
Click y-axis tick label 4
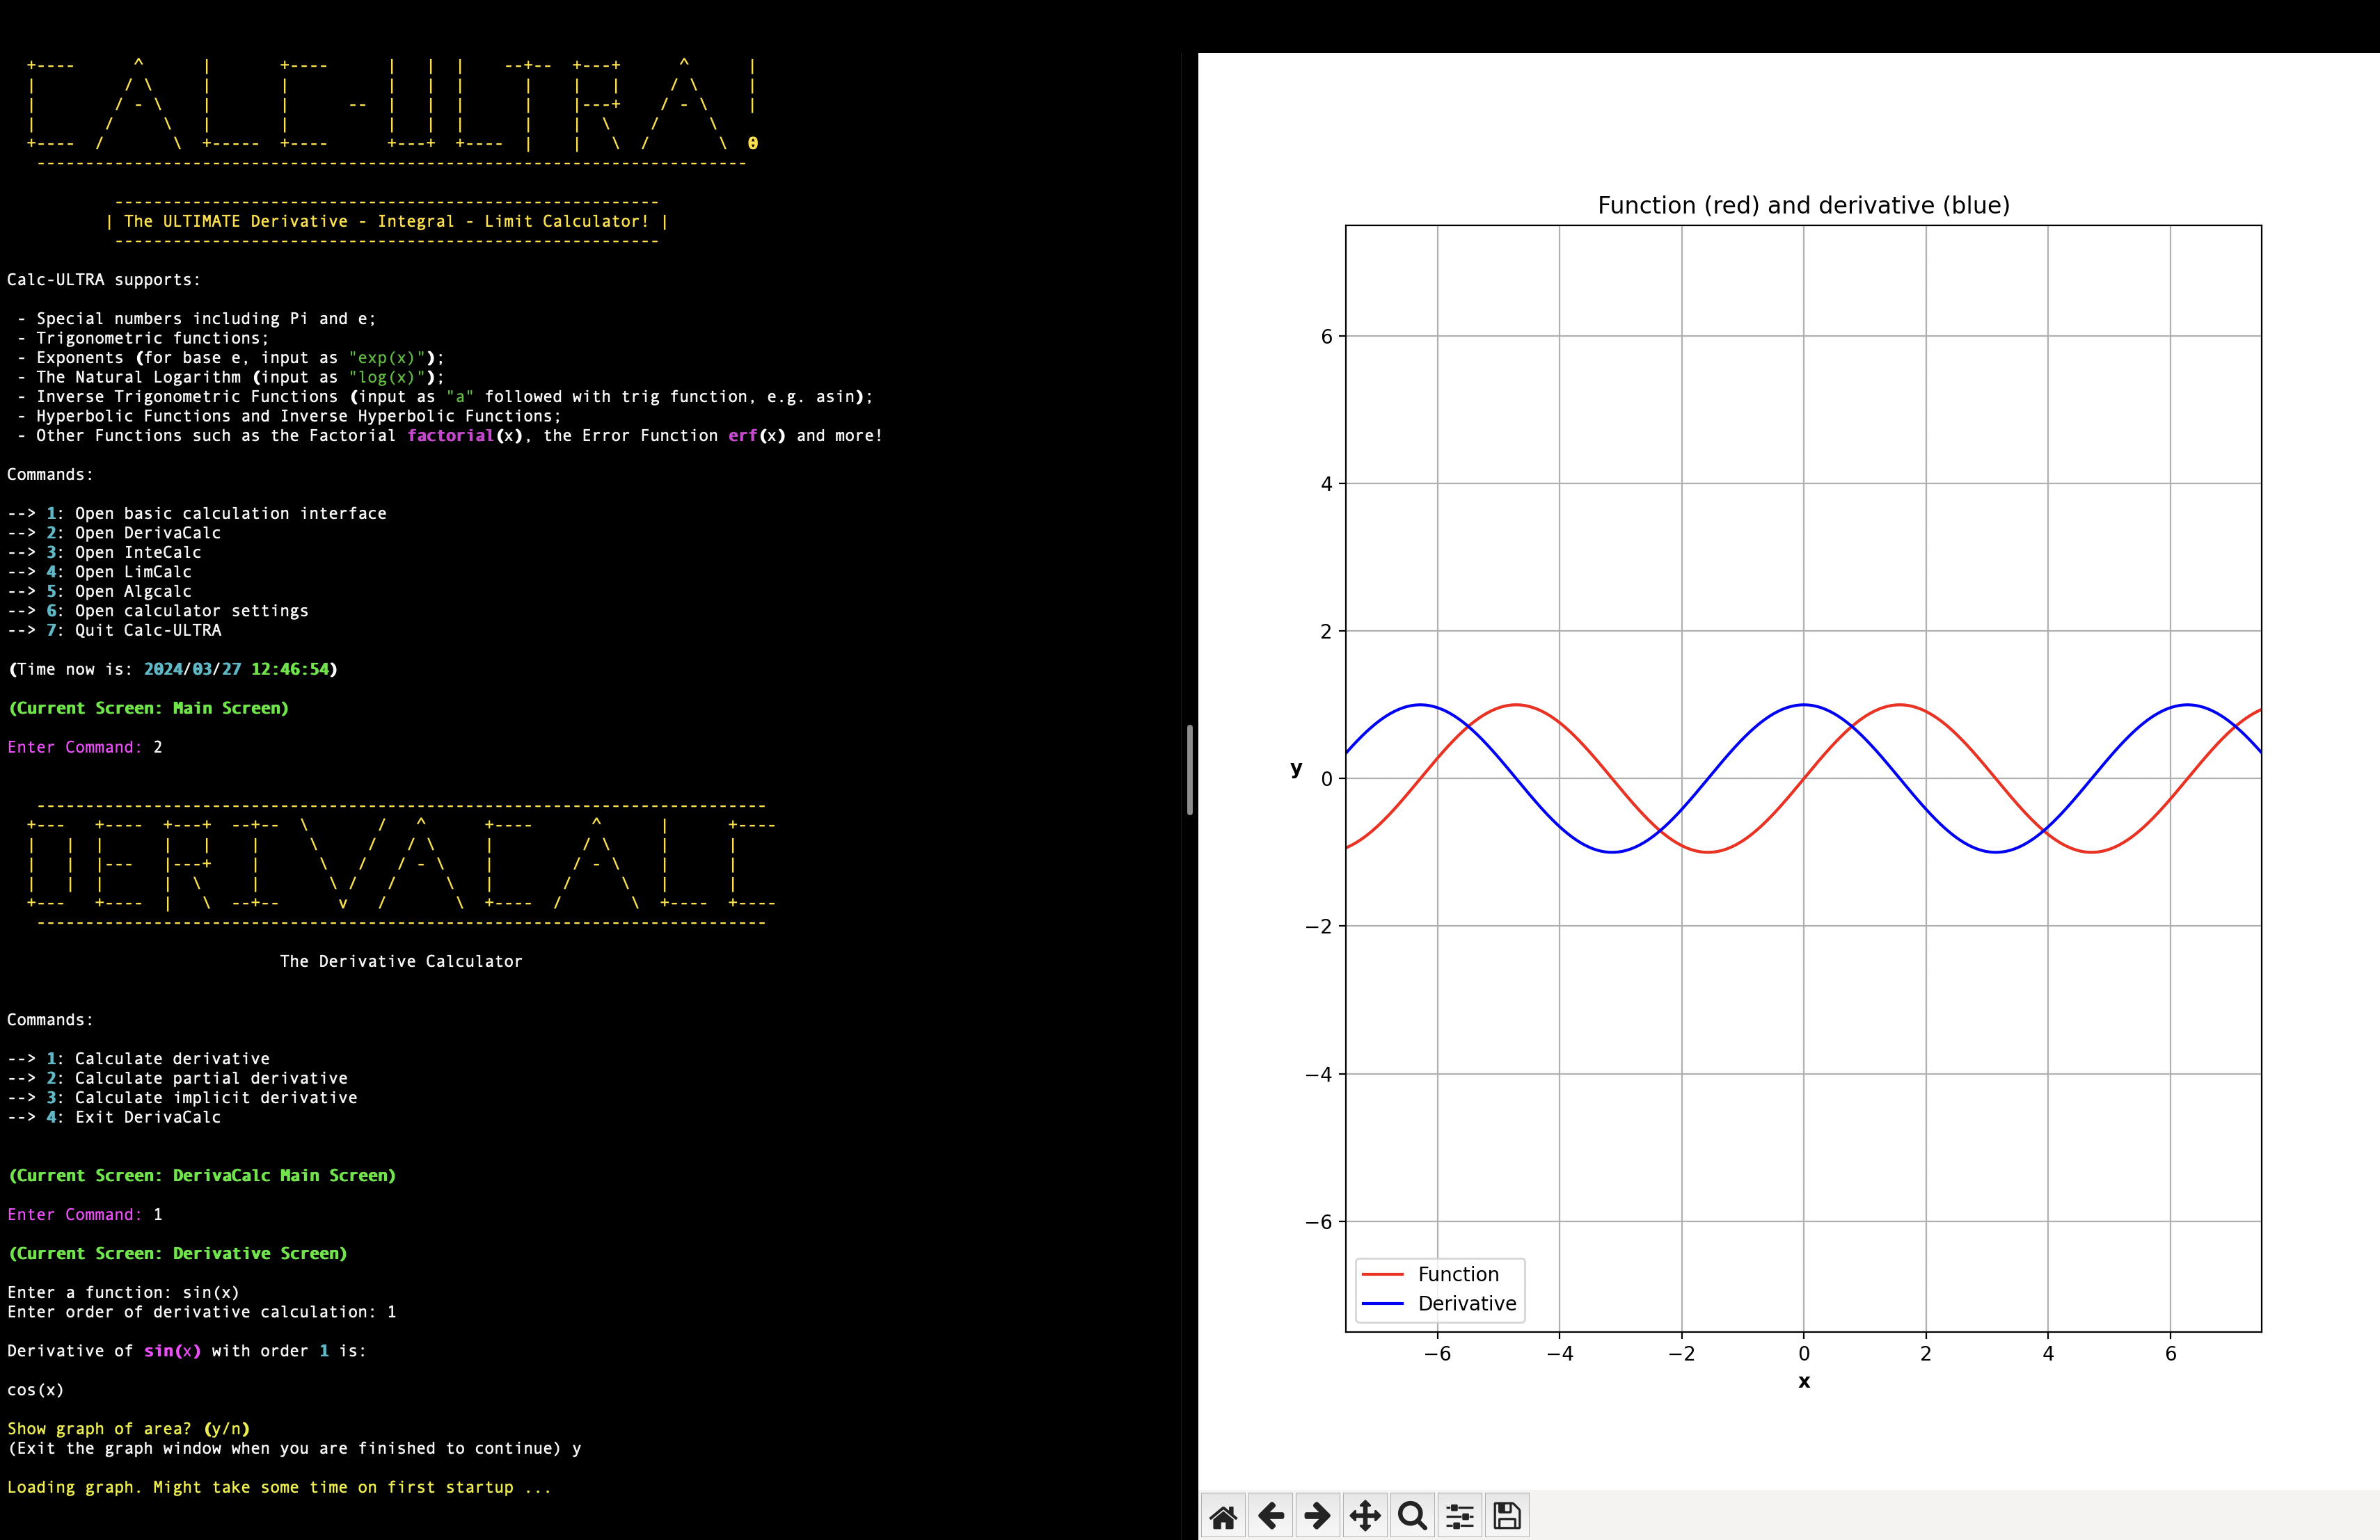[x=1327, y=483]
